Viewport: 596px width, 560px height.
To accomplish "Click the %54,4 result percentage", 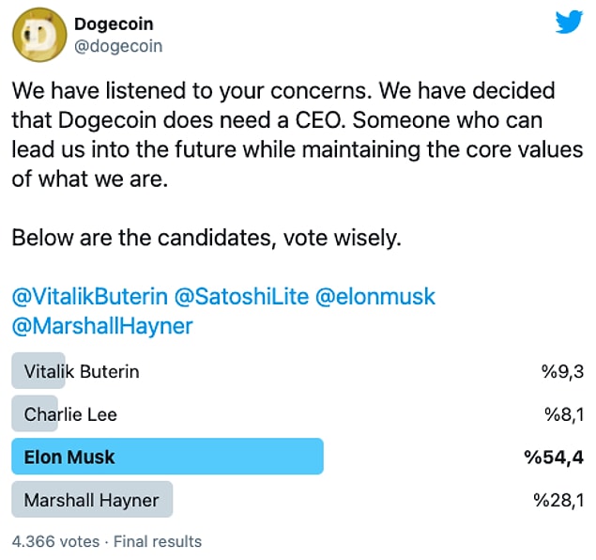I will [x=554, y=457].
